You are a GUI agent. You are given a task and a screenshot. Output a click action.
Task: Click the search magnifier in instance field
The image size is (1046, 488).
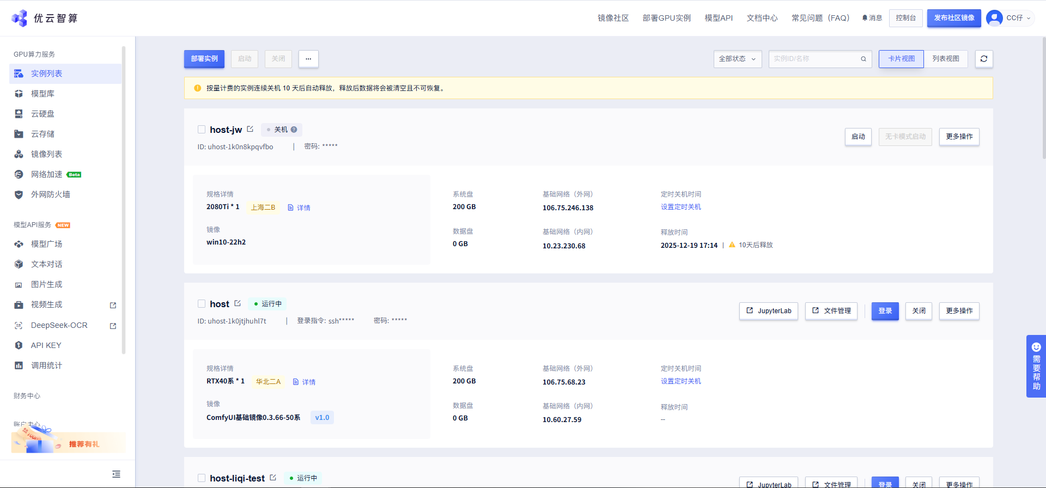863,59
